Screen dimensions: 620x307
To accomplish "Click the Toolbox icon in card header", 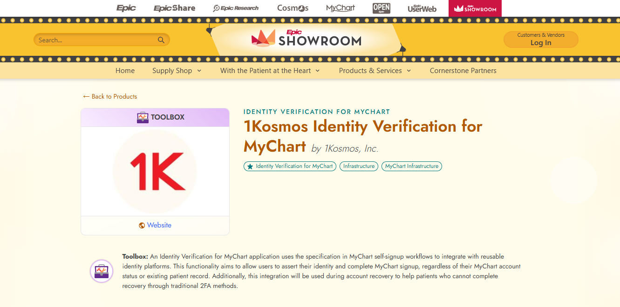I will pos(143,117).
